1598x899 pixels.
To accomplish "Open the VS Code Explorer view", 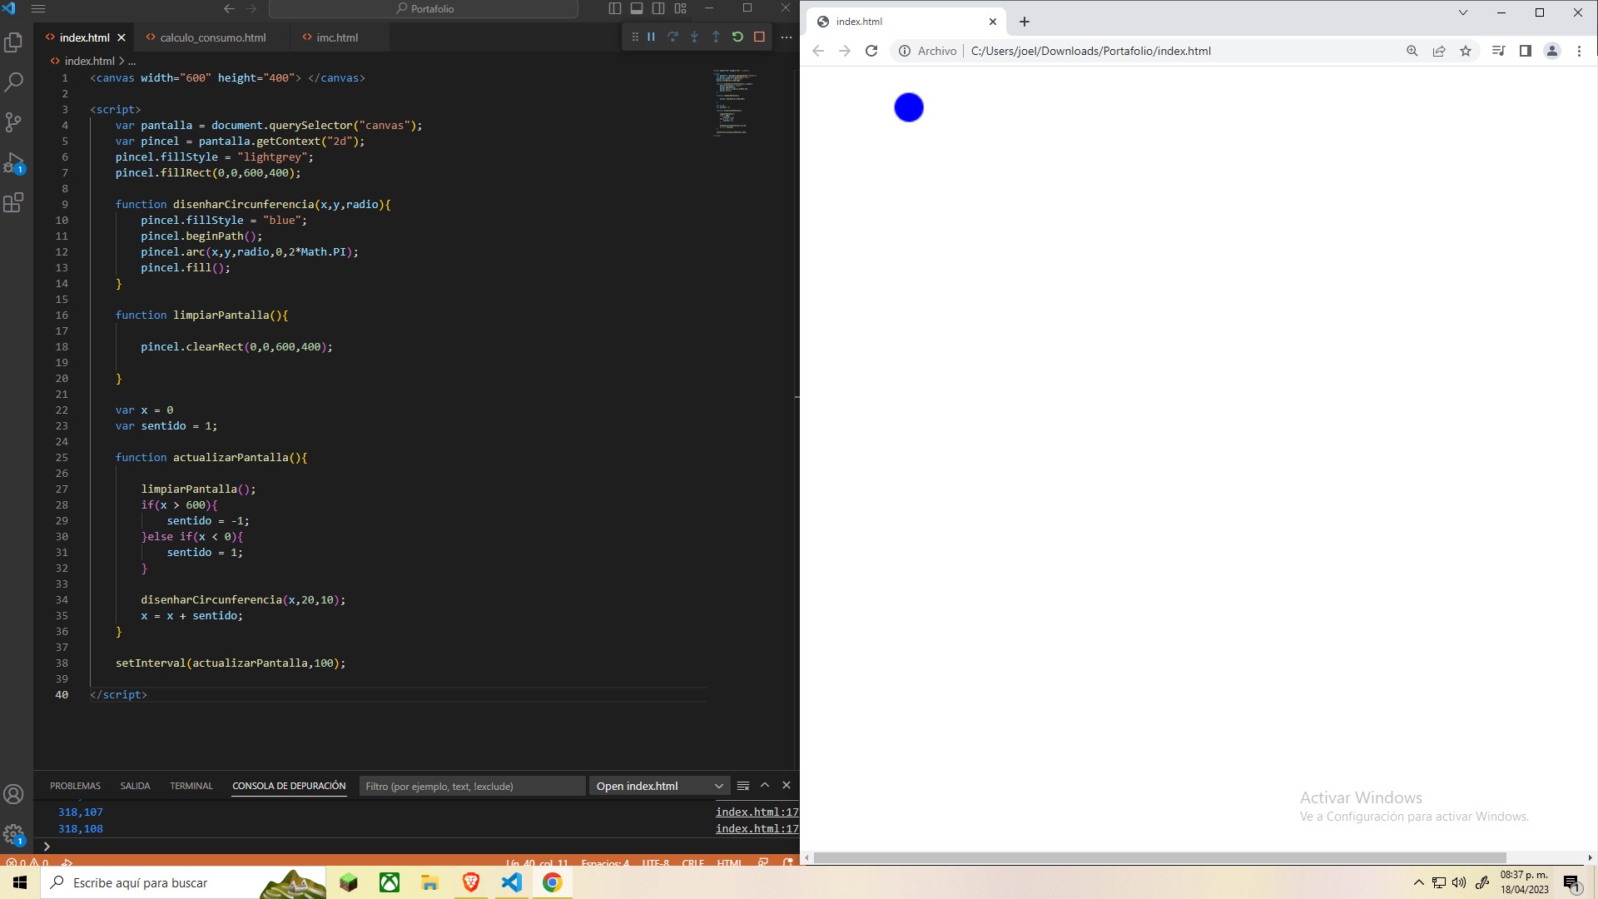I will coord(13,42).
